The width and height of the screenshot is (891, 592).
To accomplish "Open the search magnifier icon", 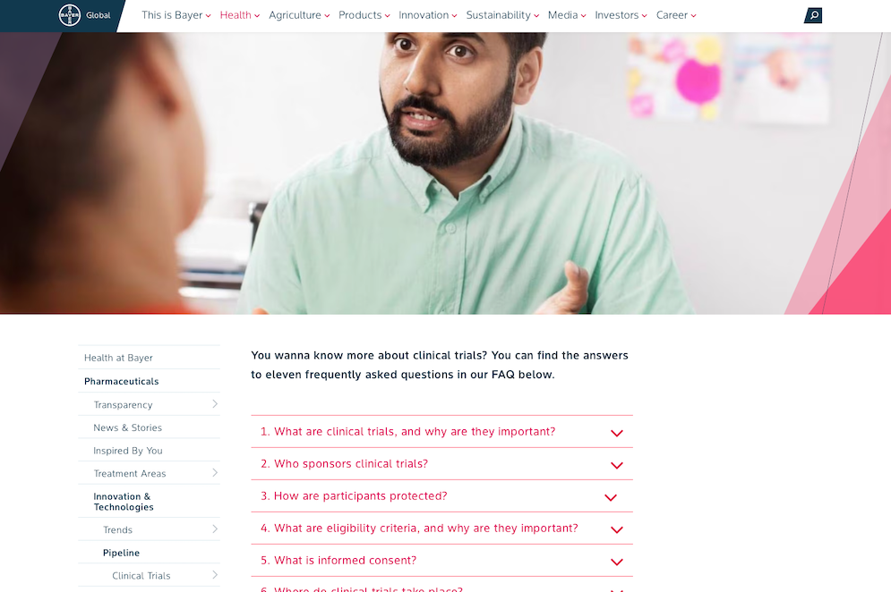I will (813, 15).
